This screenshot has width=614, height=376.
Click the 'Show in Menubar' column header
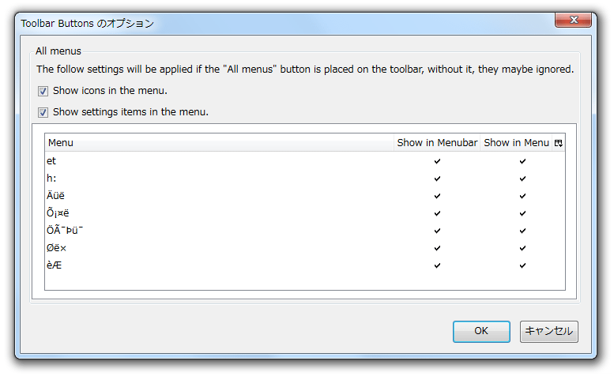437,143
